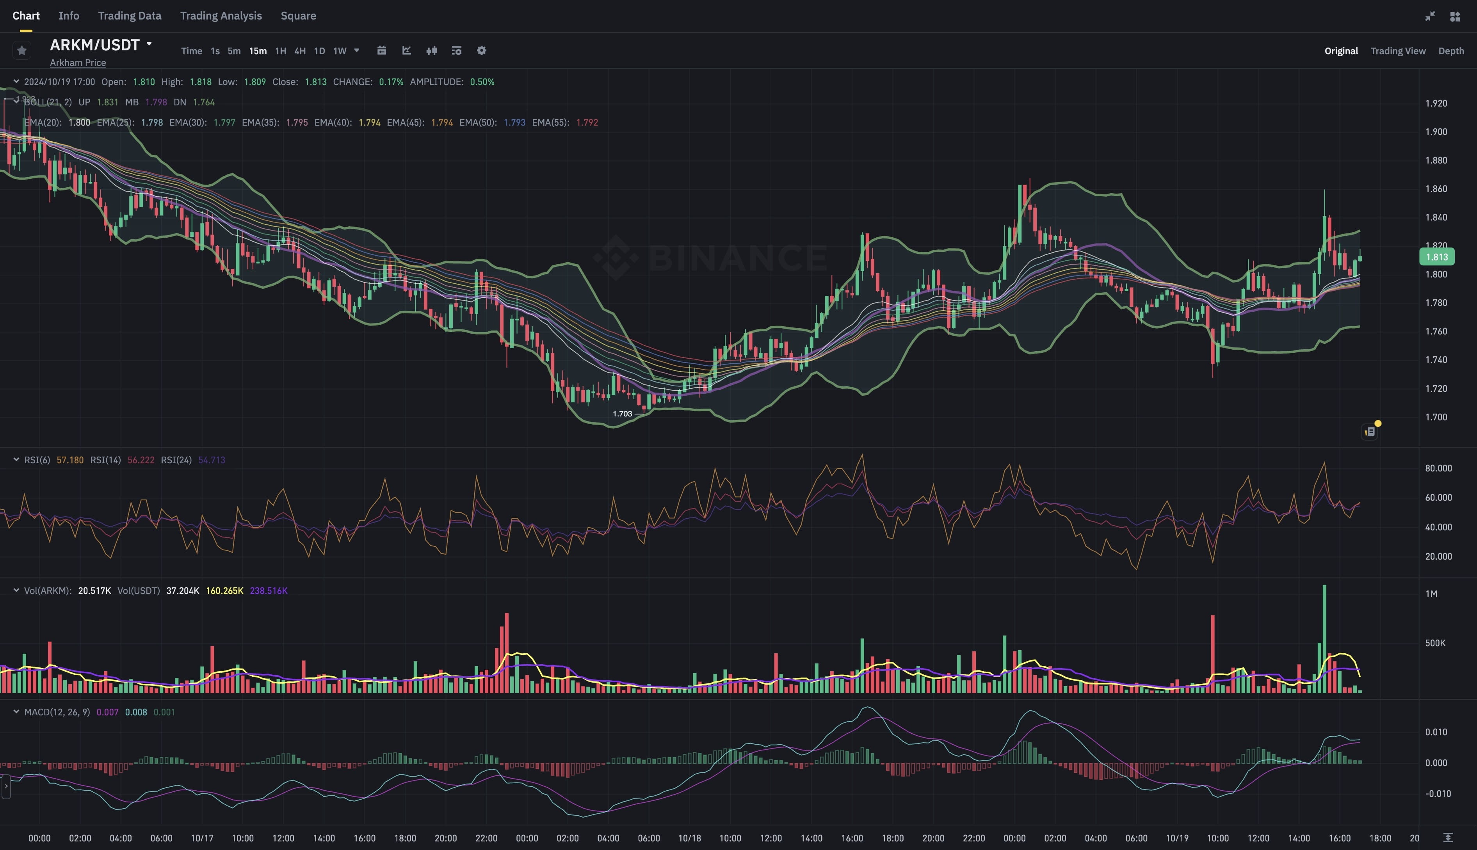Image resolution: width=1477 pixels, height=850 pixels.
Task: Open more time intervals dropdown after 1W
Action: 357,51
